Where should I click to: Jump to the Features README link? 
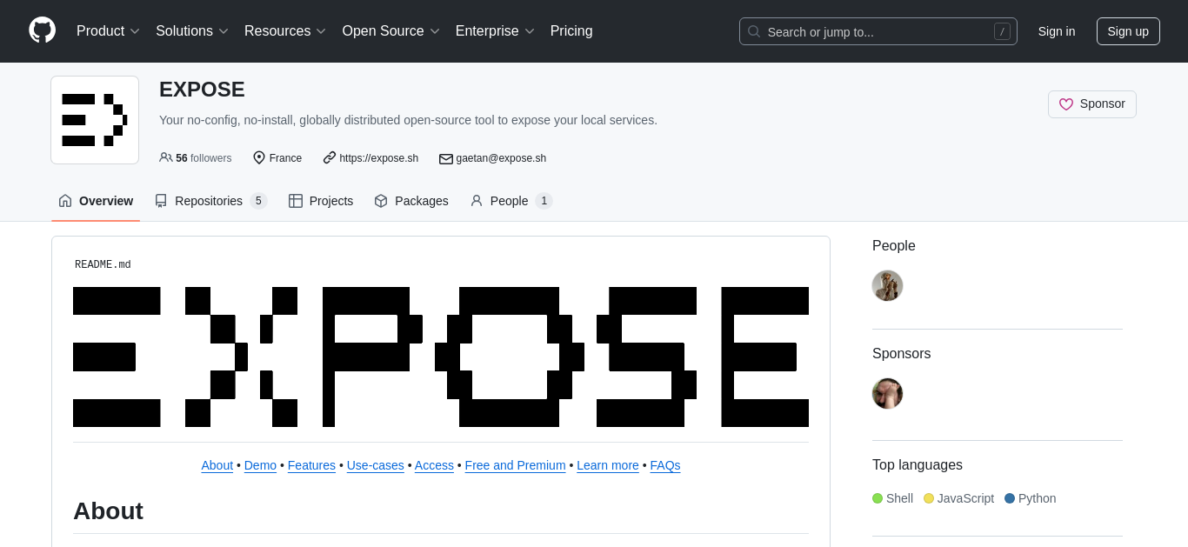311,465
